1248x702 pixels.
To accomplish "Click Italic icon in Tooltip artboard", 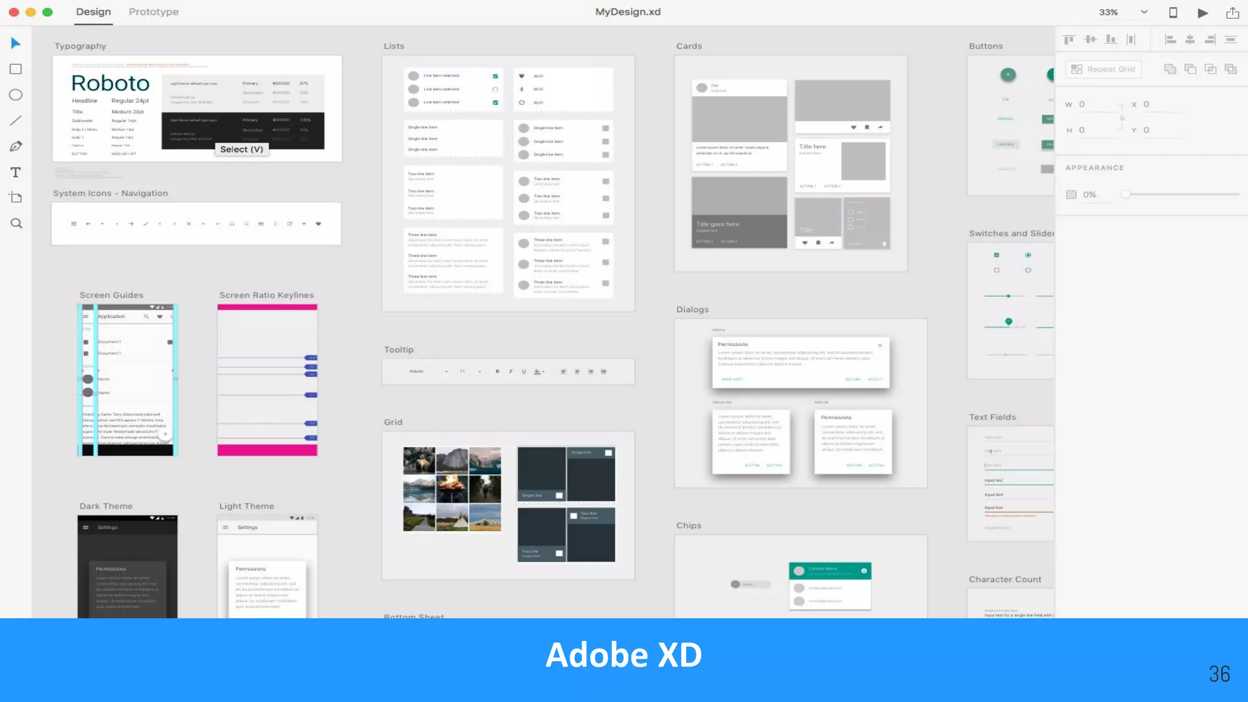I will (x=510, y=371).
